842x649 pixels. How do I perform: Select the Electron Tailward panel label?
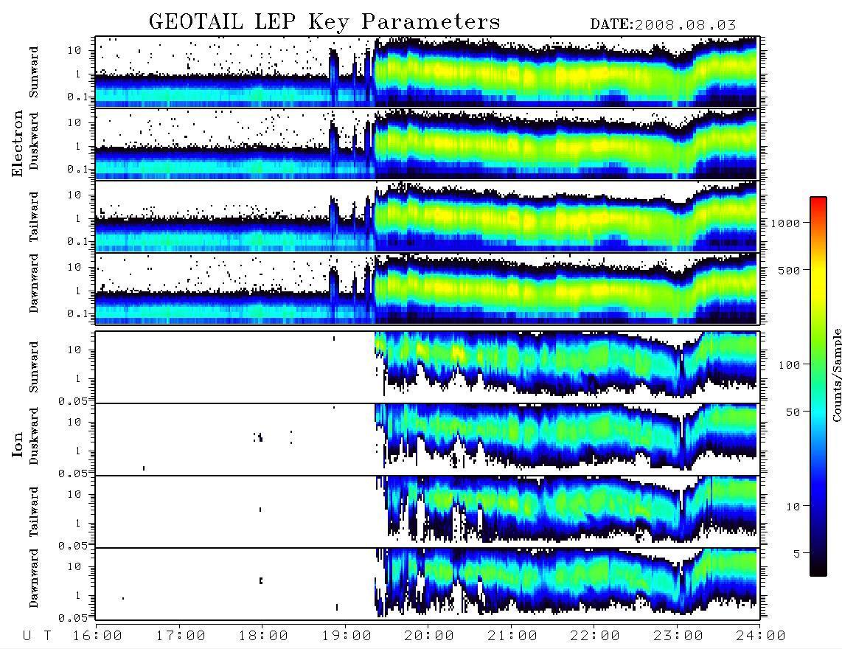[x=34, y=217]
